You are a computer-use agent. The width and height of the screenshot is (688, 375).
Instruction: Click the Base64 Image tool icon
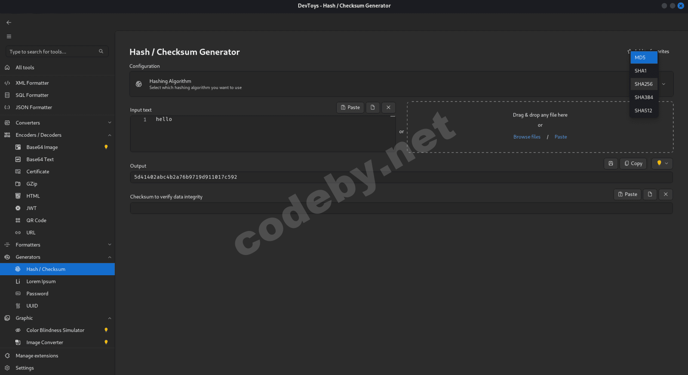18,147
